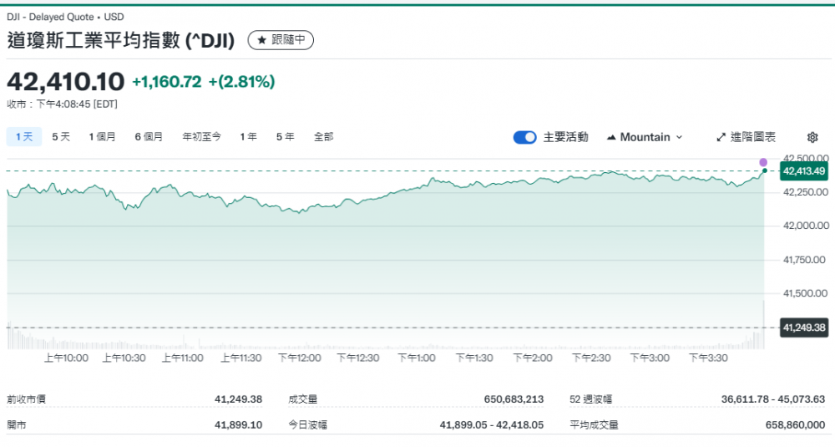Select the 1天 time range tab
Viewport: 835px width, 447px height.
coord(24,136)
